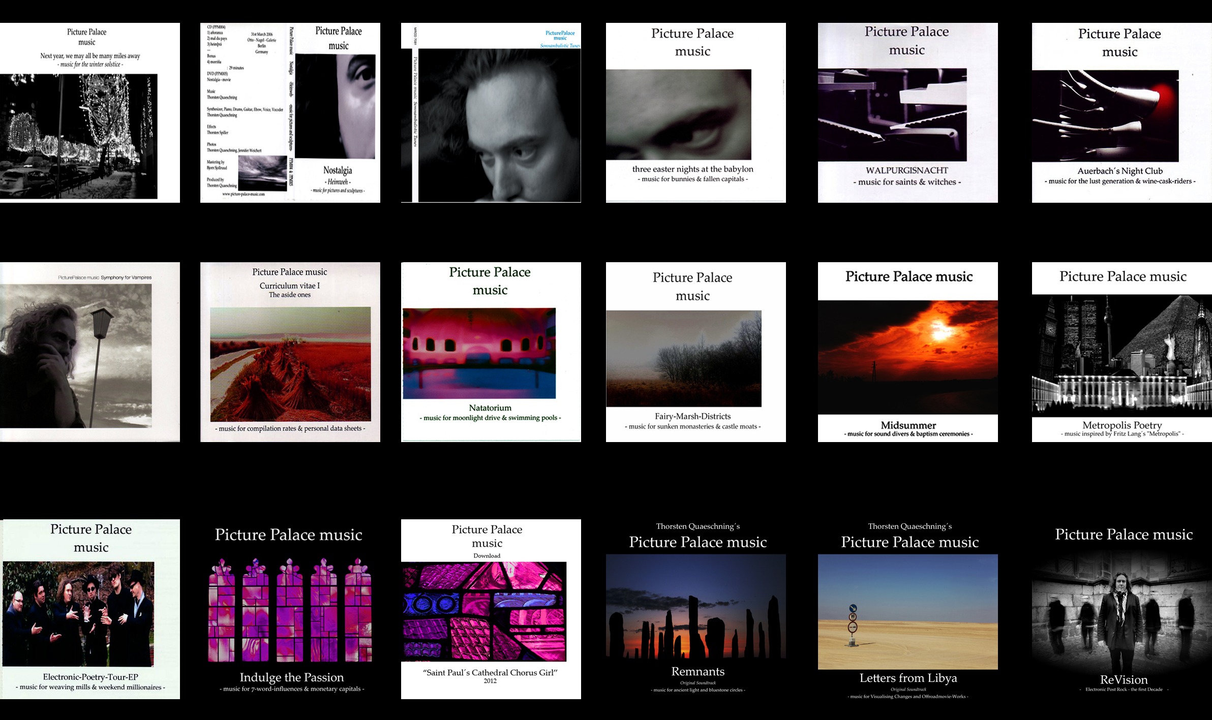
Task: Open Saint Paul's Cathedral Chorus Girl cover
Action: coord(491,609)
